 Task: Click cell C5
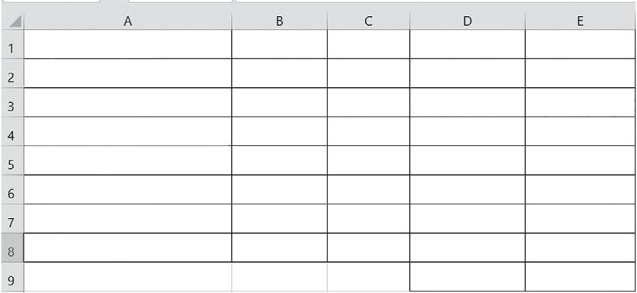coord(368,160)
